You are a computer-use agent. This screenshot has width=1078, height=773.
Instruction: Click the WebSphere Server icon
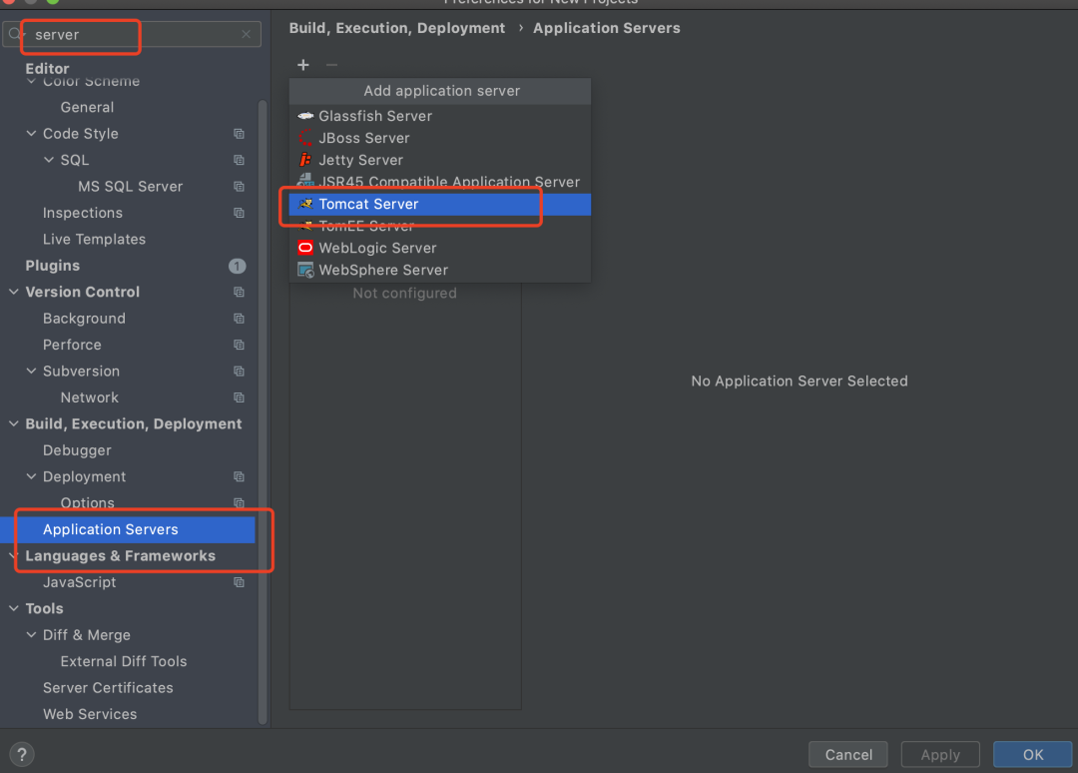coord(305,270)
